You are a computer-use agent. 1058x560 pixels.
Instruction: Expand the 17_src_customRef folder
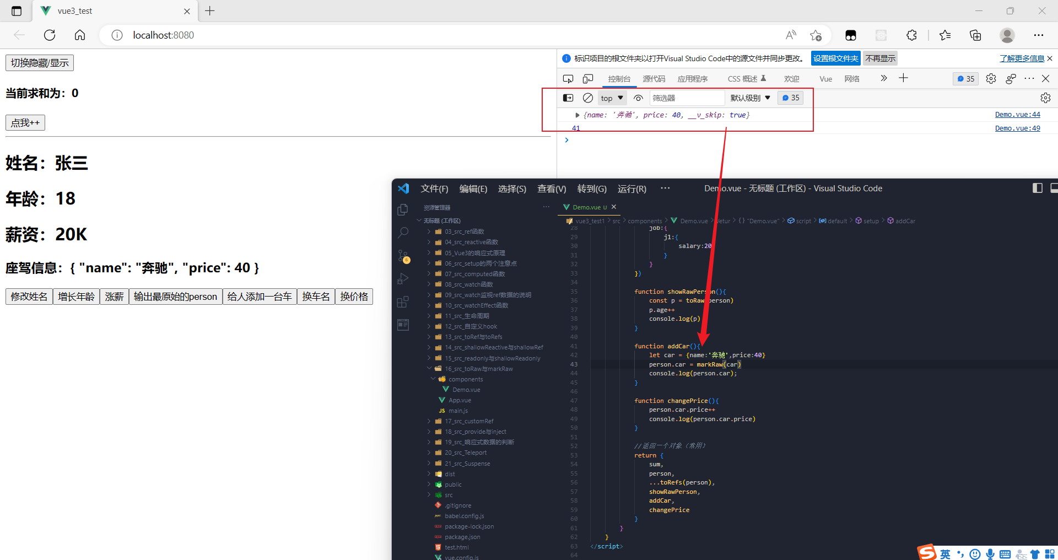[x=469, y=421]
